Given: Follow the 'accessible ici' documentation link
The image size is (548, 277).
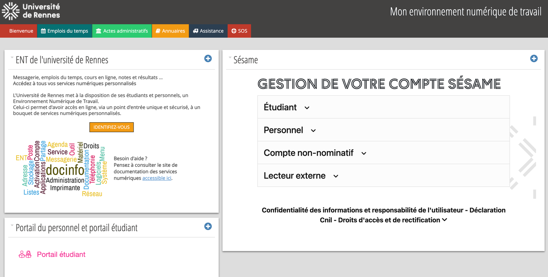Looking at the screenshot, I should click(157, 178).
